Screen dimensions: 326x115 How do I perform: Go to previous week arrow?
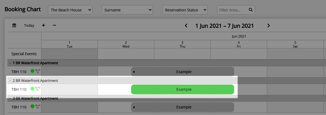186,26
